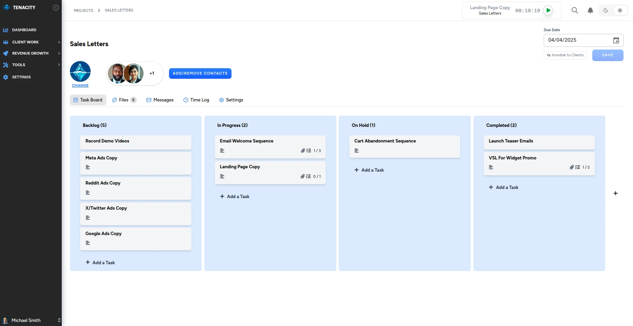The image size is (633, 326).
Task: Click the Change logo link
Action: (x=80, y=86)
